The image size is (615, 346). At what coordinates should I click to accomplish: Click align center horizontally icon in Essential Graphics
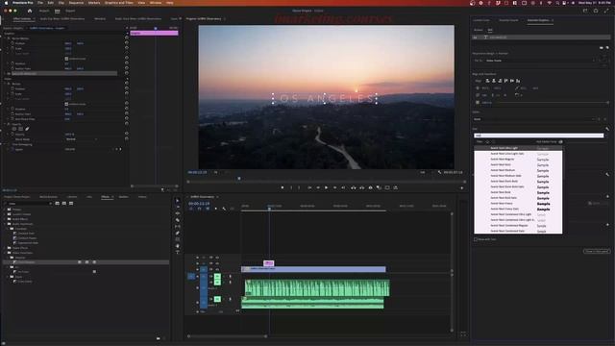coord(494,81)
